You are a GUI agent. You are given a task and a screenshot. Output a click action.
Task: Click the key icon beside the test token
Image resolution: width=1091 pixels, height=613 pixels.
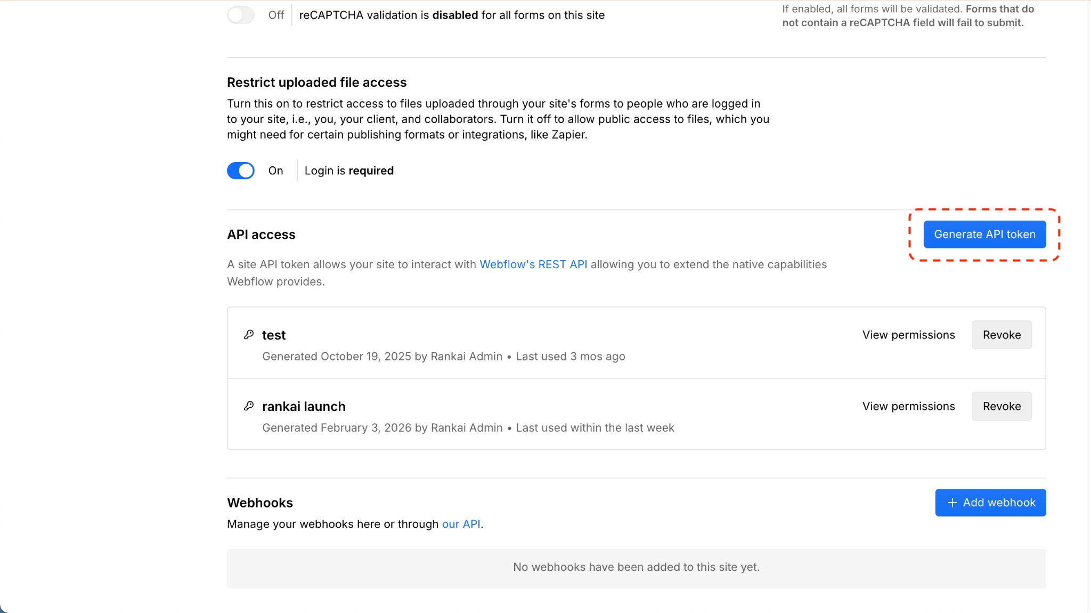[249, 335]
